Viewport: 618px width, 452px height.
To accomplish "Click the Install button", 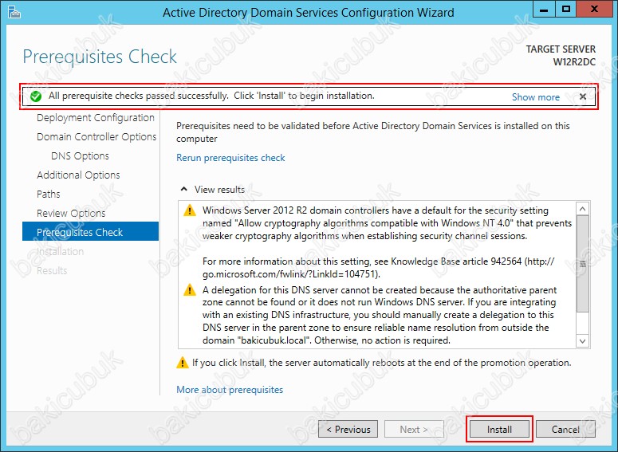I will (x=499, y=429).
